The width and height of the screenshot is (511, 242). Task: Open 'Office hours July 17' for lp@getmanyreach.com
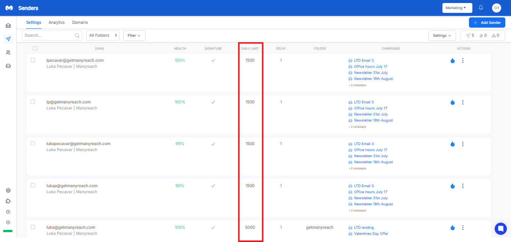click(x=370, y=108)
